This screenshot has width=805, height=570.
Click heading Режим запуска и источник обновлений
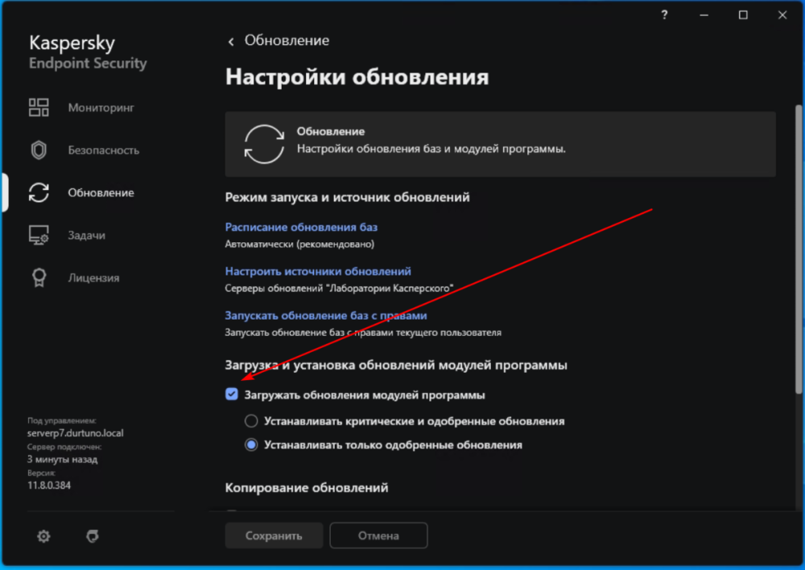(x=348, y=197)
